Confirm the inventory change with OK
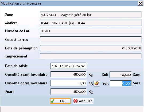This screenshot has height=112, width=144. point(60,101)
